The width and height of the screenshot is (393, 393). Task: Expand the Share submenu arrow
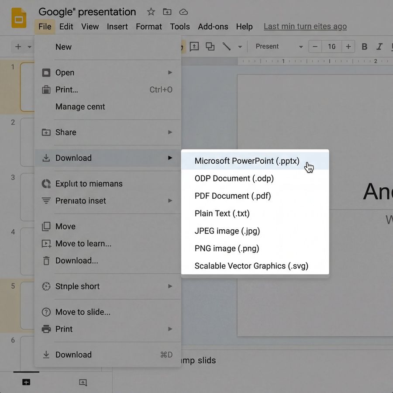point(170,132)
